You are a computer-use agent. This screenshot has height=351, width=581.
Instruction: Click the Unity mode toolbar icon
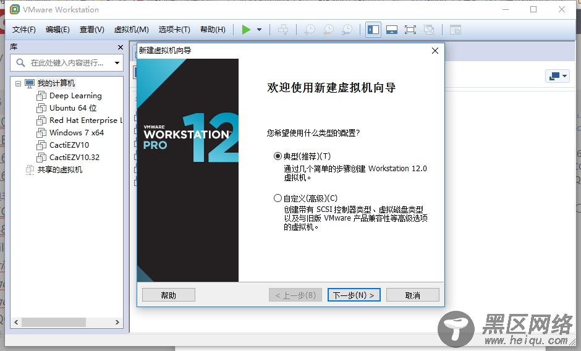pyautogui.click(x=429, y=30)
